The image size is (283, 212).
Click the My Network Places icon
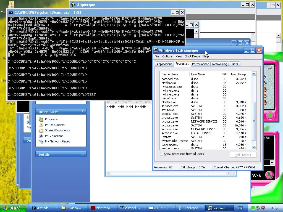pyautogui.click(x=41, y=142)
